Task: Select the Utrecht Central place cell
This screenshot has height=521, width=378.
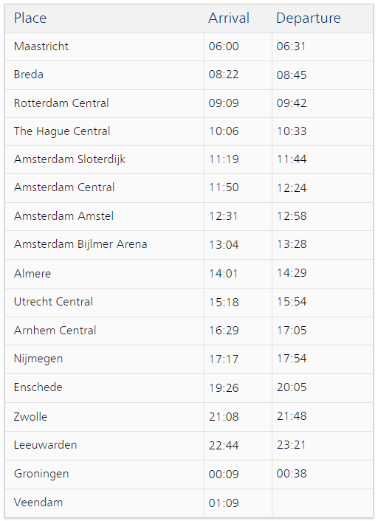Action: [x=104, y=303]
